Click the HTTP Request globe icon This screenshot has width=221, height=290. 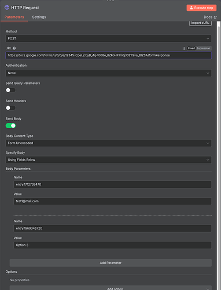coord(7,8)
